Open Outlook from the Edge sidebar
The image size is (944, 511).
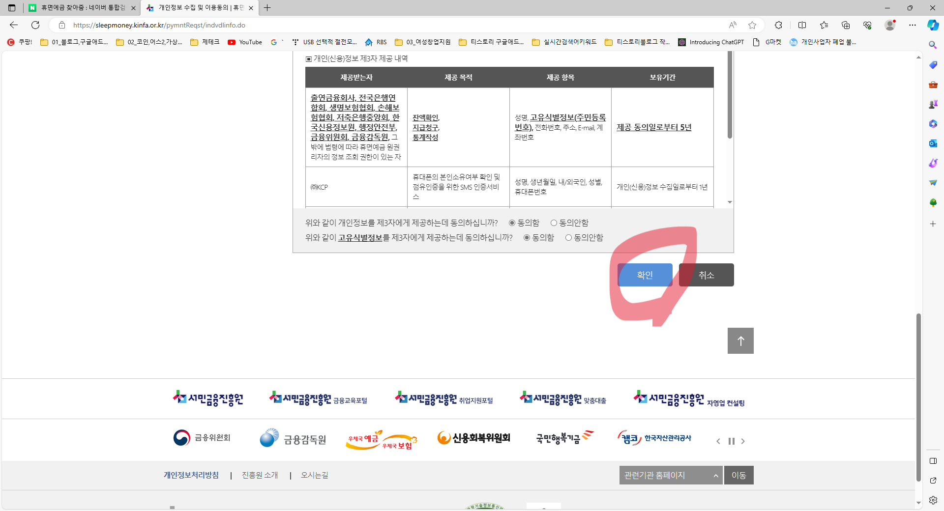(x=932, y=143)
